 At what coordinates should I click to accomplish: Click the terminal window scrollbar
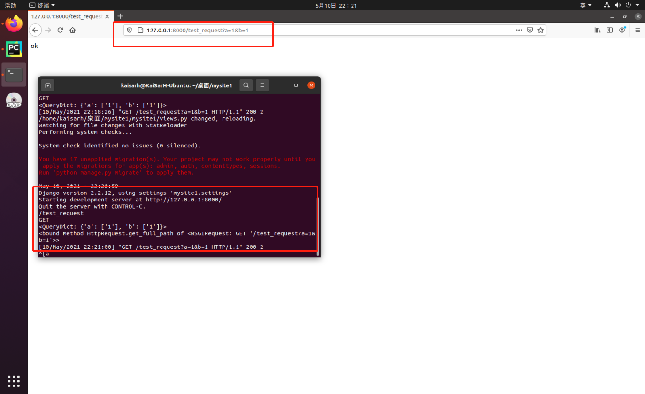[318, 226]
